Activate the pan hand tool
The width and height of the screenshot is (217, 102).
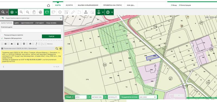tap(34, 12)
